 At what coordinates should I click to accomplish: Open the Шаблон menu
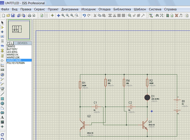(140, 9)
